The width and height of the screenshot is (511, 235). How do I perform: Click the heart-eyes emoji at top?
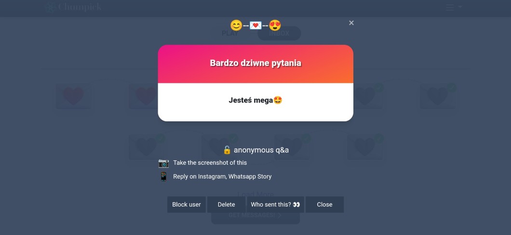pos(275,26)
